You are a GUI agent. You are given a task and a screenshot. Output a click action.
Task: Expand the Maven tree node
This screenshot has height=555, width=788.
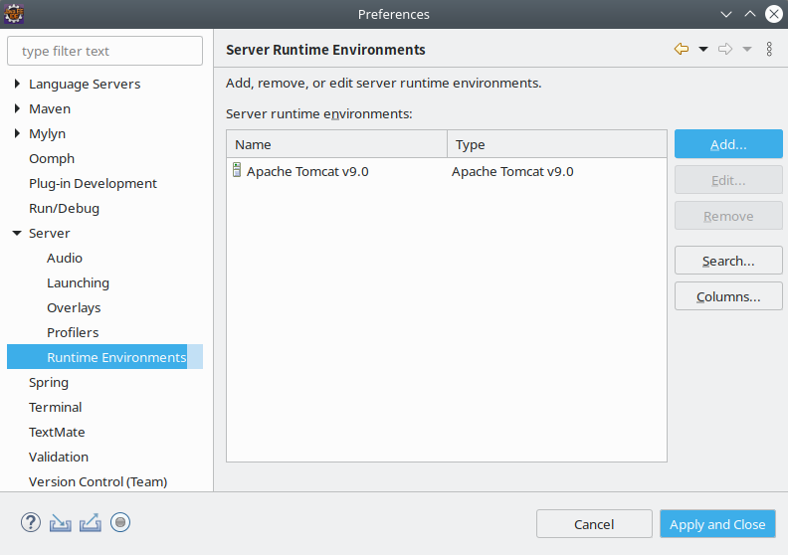[x=17, y=108]
